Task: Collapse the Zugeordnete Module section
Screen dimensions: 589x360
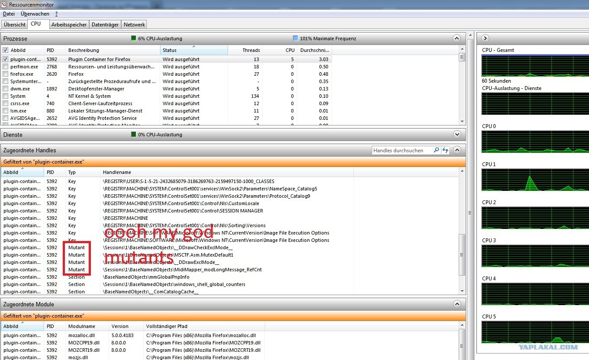Action: pos(457,304)
